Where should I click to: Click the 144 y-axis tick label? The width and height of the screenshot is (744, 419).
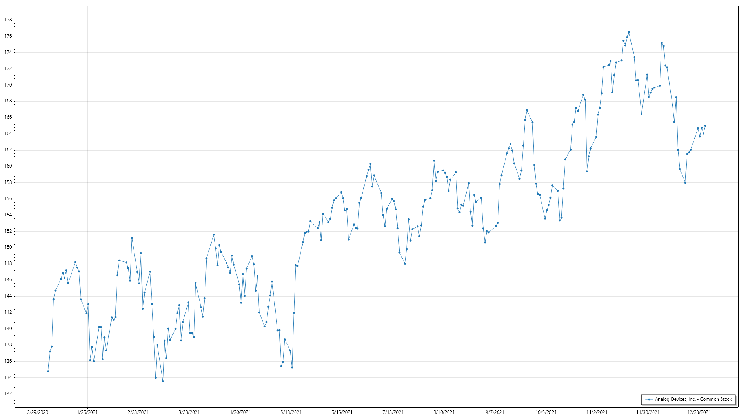pyautogui.click(x=8, y=296)
